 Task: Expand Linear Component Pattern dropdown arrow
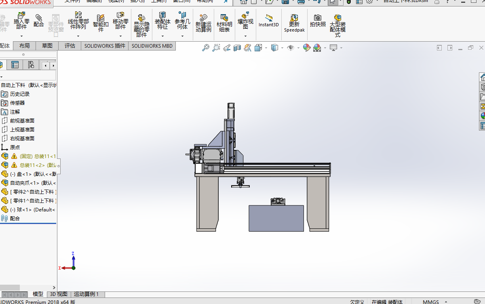(x=78, y=36)
